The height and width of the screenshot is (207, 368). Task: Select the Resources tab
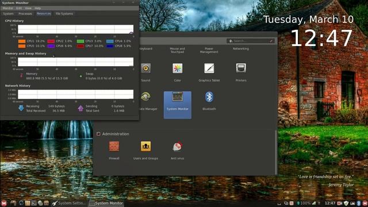point(44,14)
